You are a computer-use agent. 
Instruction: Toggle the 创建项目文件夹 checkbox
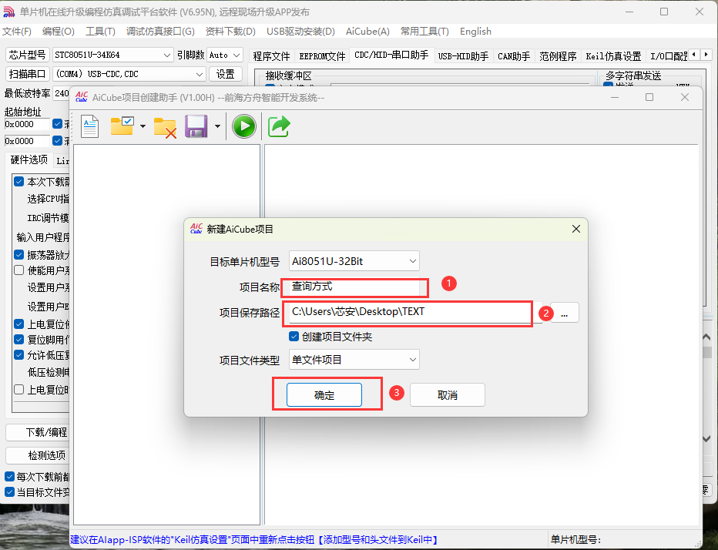pos(294,337)
